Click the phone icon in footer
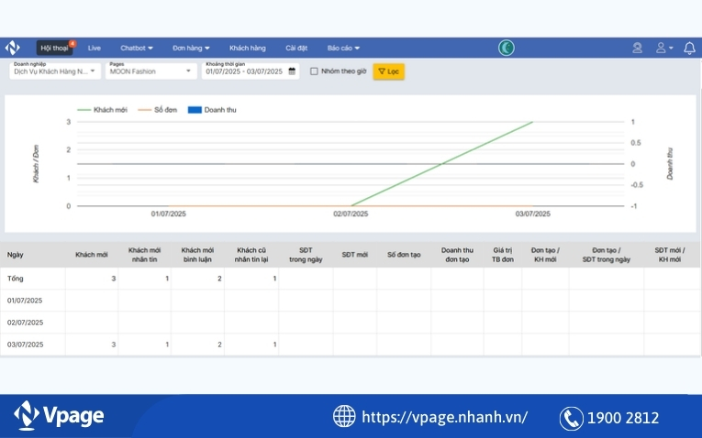The height and width of the screenshot is (438, 702). coord(571,418)
